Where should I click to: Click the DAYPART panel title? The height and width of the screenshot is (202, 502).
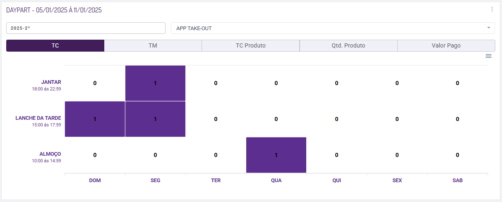click(54, 10)
